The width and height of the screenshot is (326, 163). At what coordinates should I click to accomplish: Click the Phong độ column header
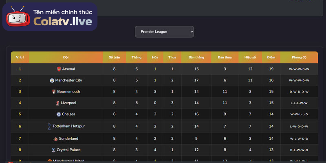pos(299,57)
